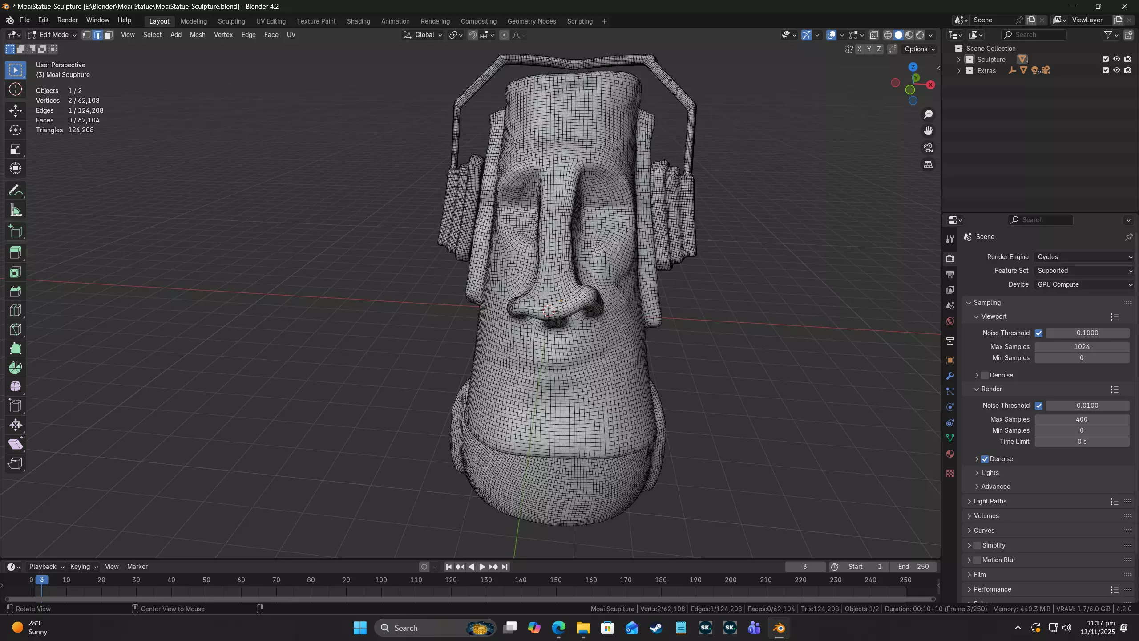Viewport: 1139px width, 641px height.
Task: Choose the Inset Faces tool
Action: pos(16,272)
